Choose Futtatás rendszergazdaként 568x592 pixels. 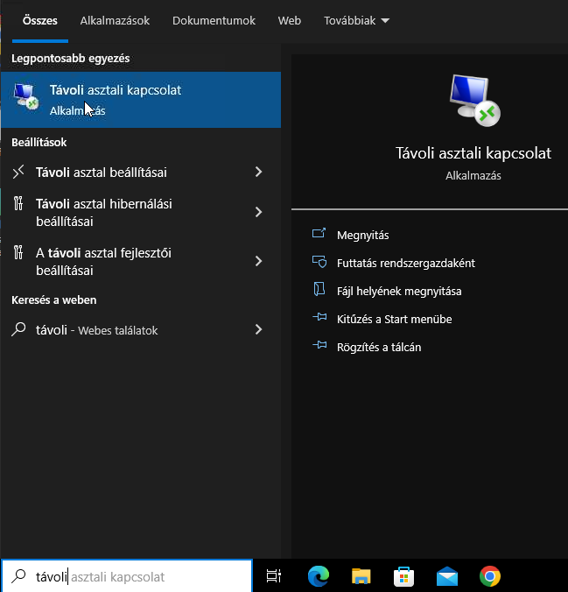pyautogui.click(x=405, y=263)
